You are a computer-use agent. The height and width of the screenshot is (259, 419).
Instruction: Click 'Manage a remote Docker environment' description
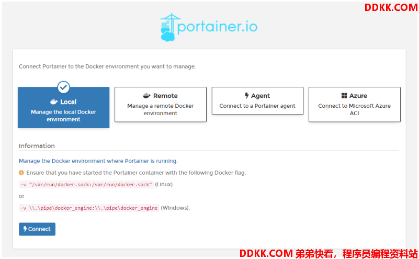point(161,109)
